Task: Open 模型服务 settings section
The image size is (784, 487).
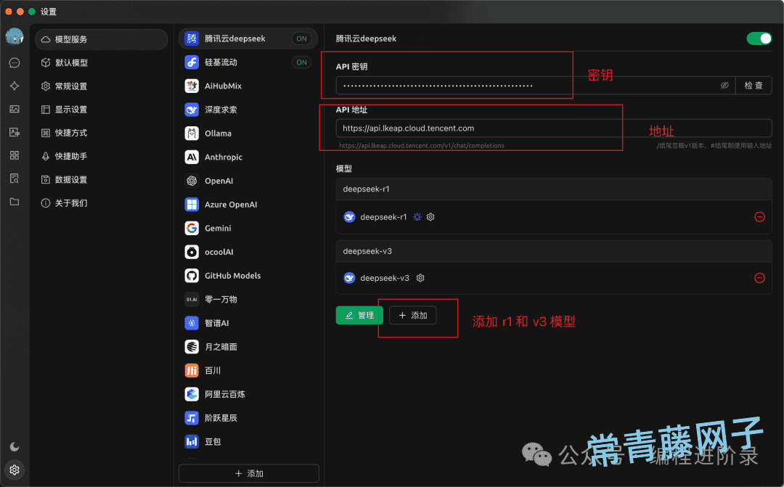Action: [x=101, y=39]
